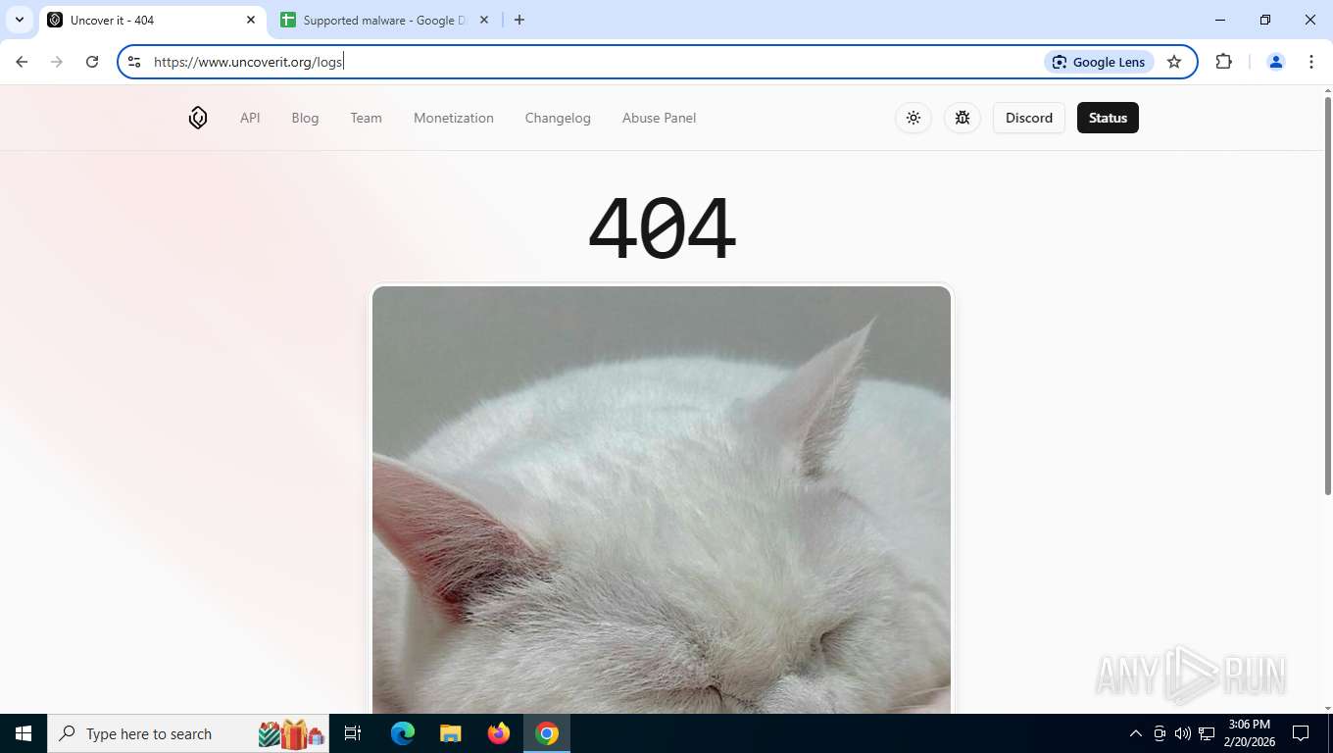Click the taskbar search box
The height and width of the screenshot is (753, 1333).
coord(188,733)
